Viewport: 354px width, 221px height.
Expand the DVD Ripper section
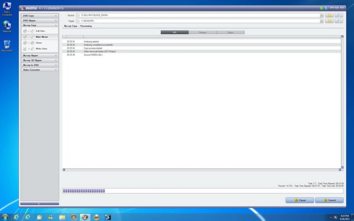[x=40, y=20]
